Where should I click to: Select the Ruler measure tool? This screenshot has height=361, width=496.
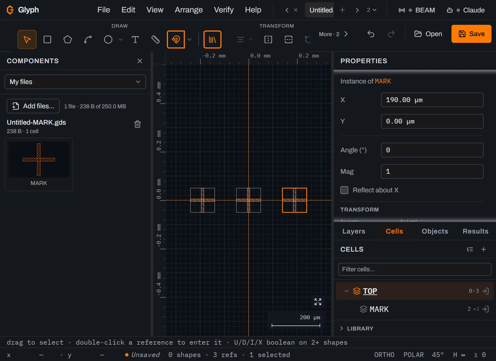(156, 39)
